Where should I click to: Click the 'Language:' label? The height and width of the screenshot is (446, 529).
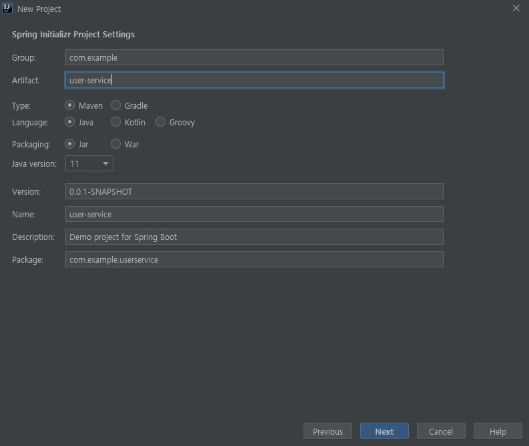click(x=30, y=123)
